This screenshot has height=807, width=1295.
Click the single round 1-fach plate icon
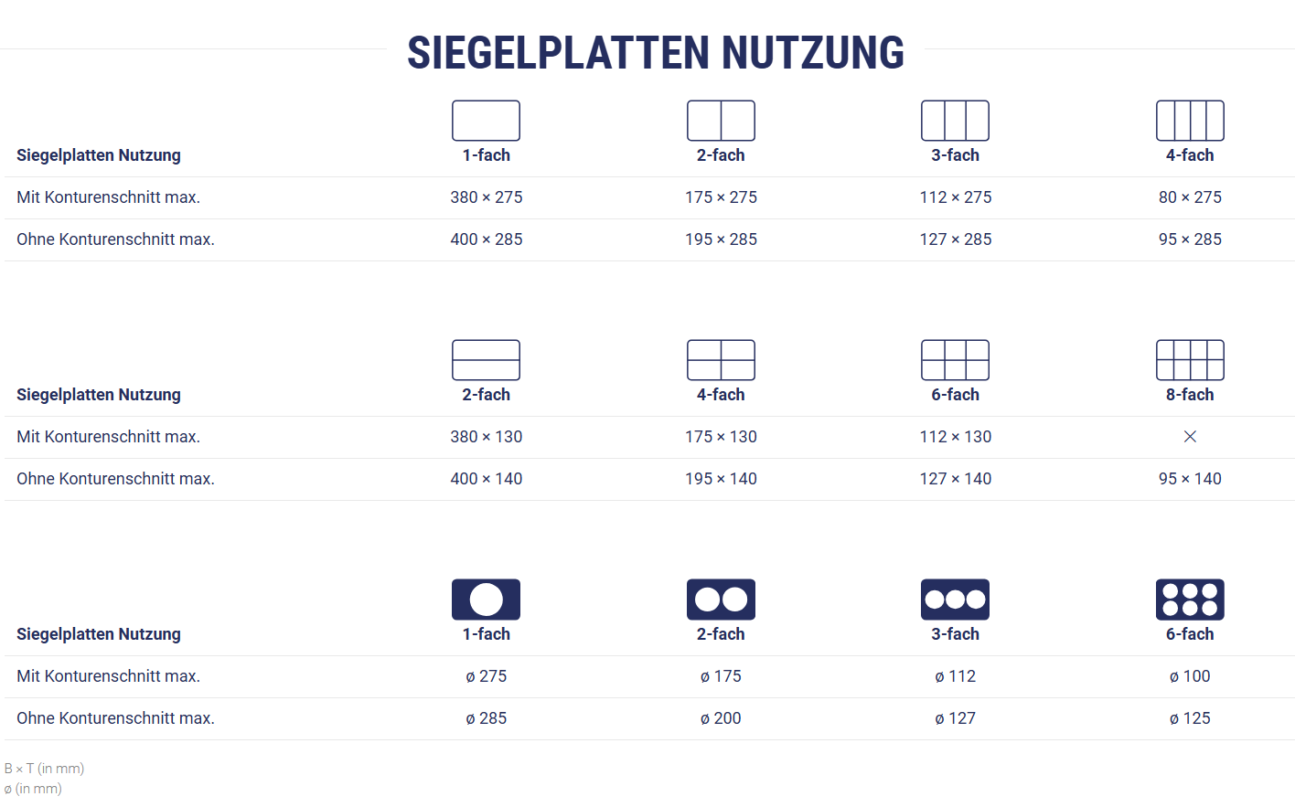coord(486,600)
